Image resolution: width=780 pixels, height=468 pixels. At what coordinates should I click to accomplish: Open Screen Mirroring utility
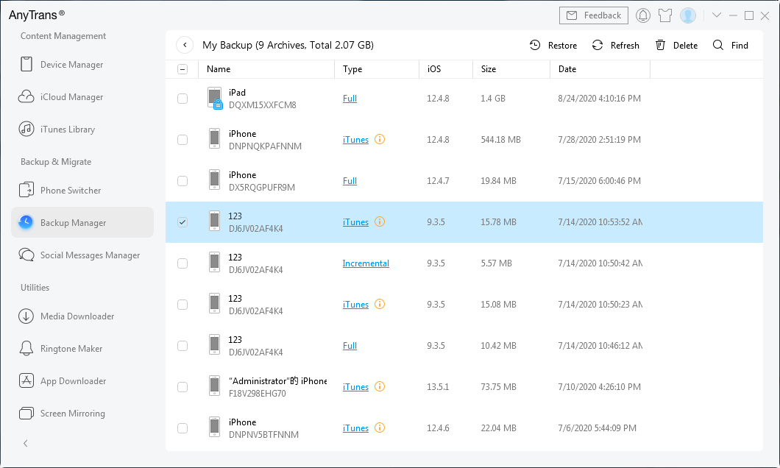point(82,414)
